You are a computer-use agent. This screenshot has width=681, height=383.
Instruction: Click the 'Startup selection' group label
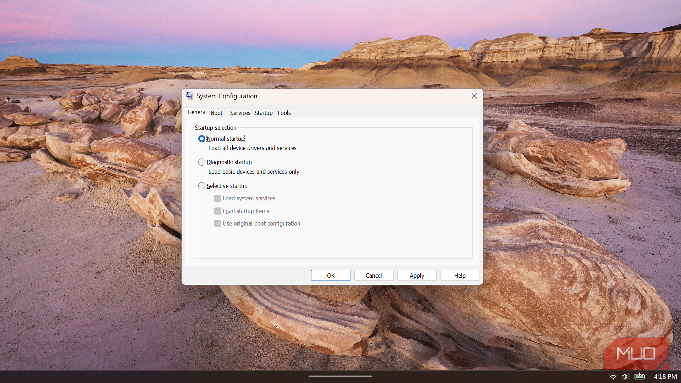216,128
